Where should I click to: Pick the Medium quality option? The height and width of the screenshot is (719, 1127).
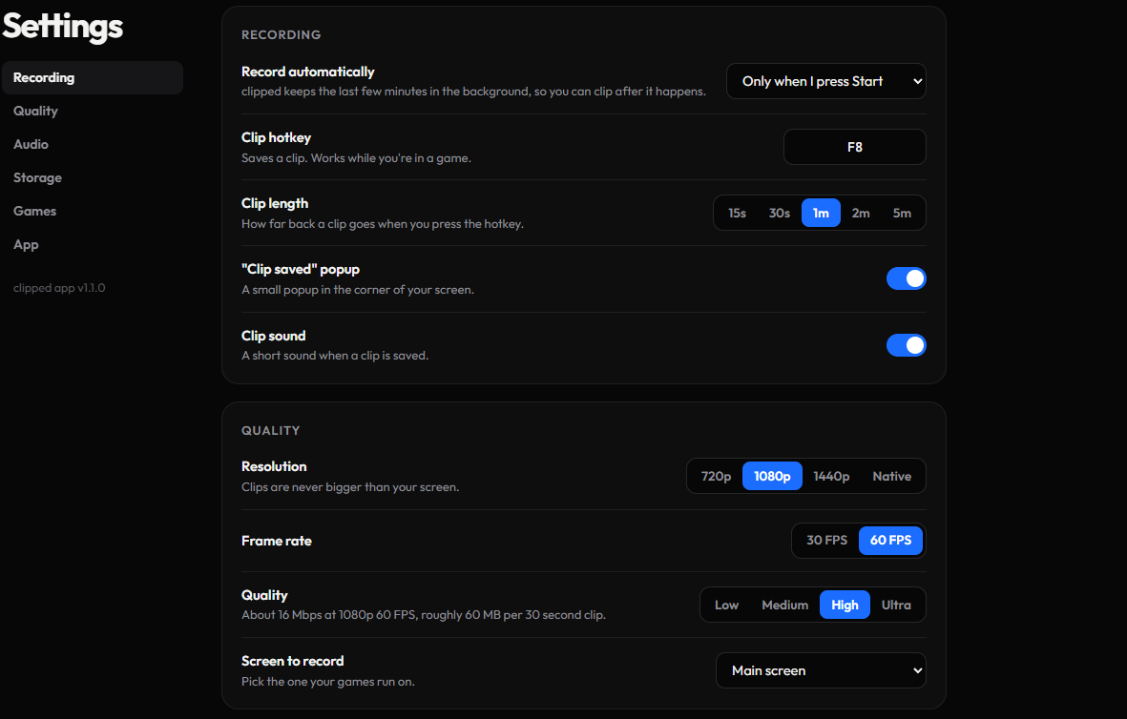[x=784, y=605]
